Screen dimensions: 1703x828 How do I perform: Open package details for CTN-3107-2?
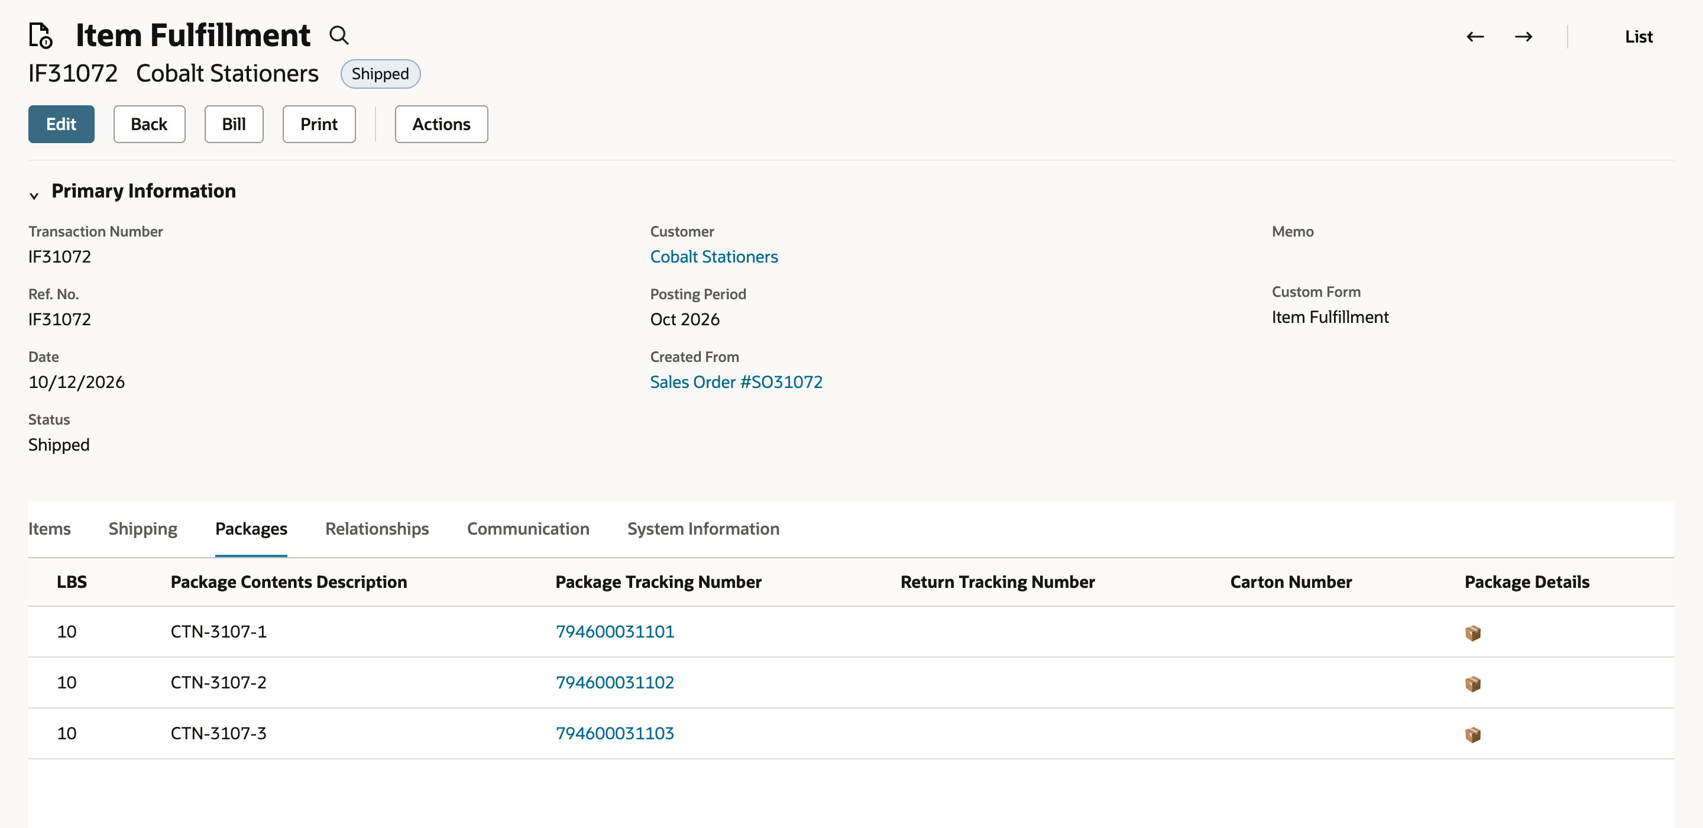click(x=1472, y=684)
